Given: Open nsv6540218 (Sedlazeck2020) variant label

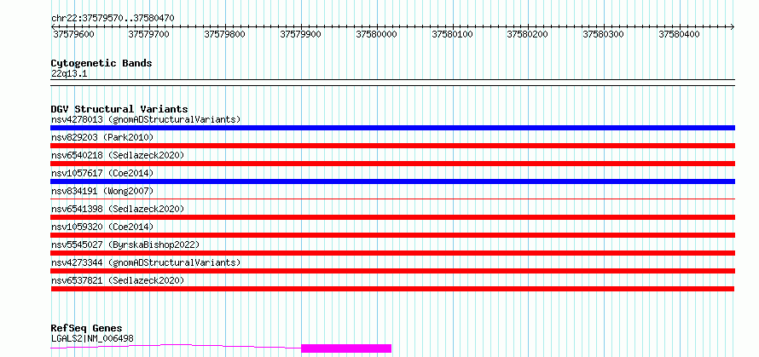Looking at the screenshot, I should pos(118,155).
